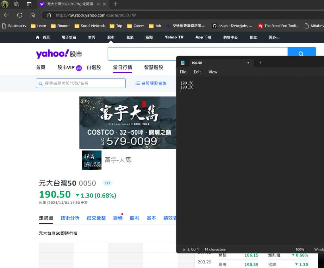Open 購物中心 in the nav bar
Screen dimensions: 324x268
(x=230, y=37)
